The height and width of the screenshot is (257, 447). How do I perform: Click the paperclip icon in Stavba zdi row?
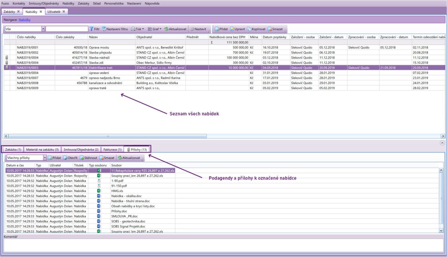[x=6, y=63]
